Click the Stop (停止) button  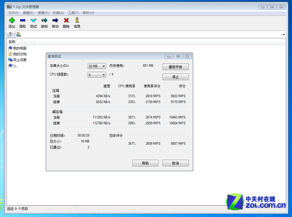175,77
